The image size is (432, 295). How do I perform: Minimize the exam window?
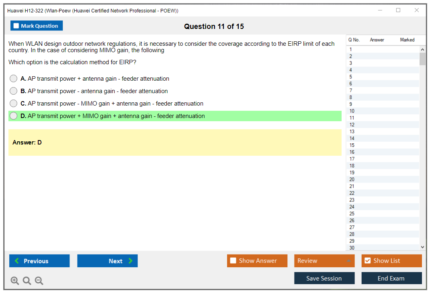(x=380, y=10)
